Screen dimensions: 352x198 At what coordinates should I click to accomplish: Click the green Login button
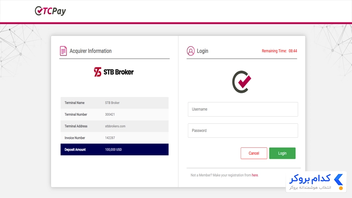282,153
